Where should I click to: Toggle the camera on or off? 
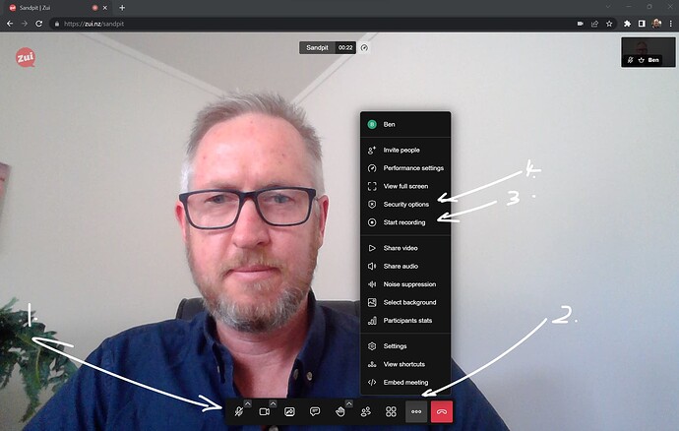tap(264, 411)
